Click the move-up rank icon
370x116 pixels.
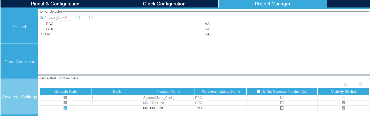[346, 84]
